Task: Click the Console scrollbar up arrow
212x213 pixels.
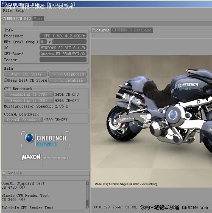Action: [87, 183]
